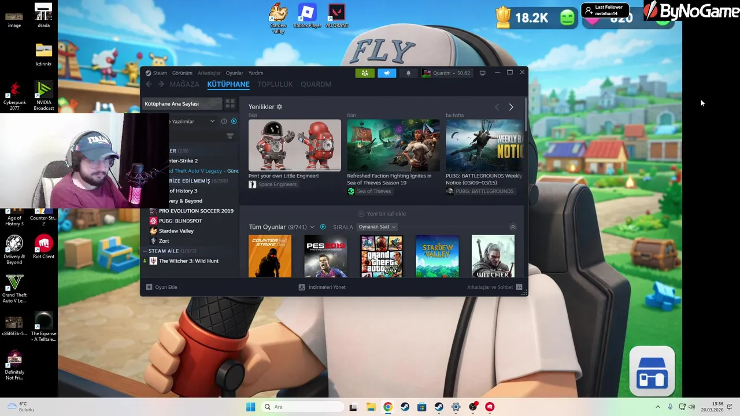Go back with Steam's left arrow
The image size is (740, 416).
[149, 84]
